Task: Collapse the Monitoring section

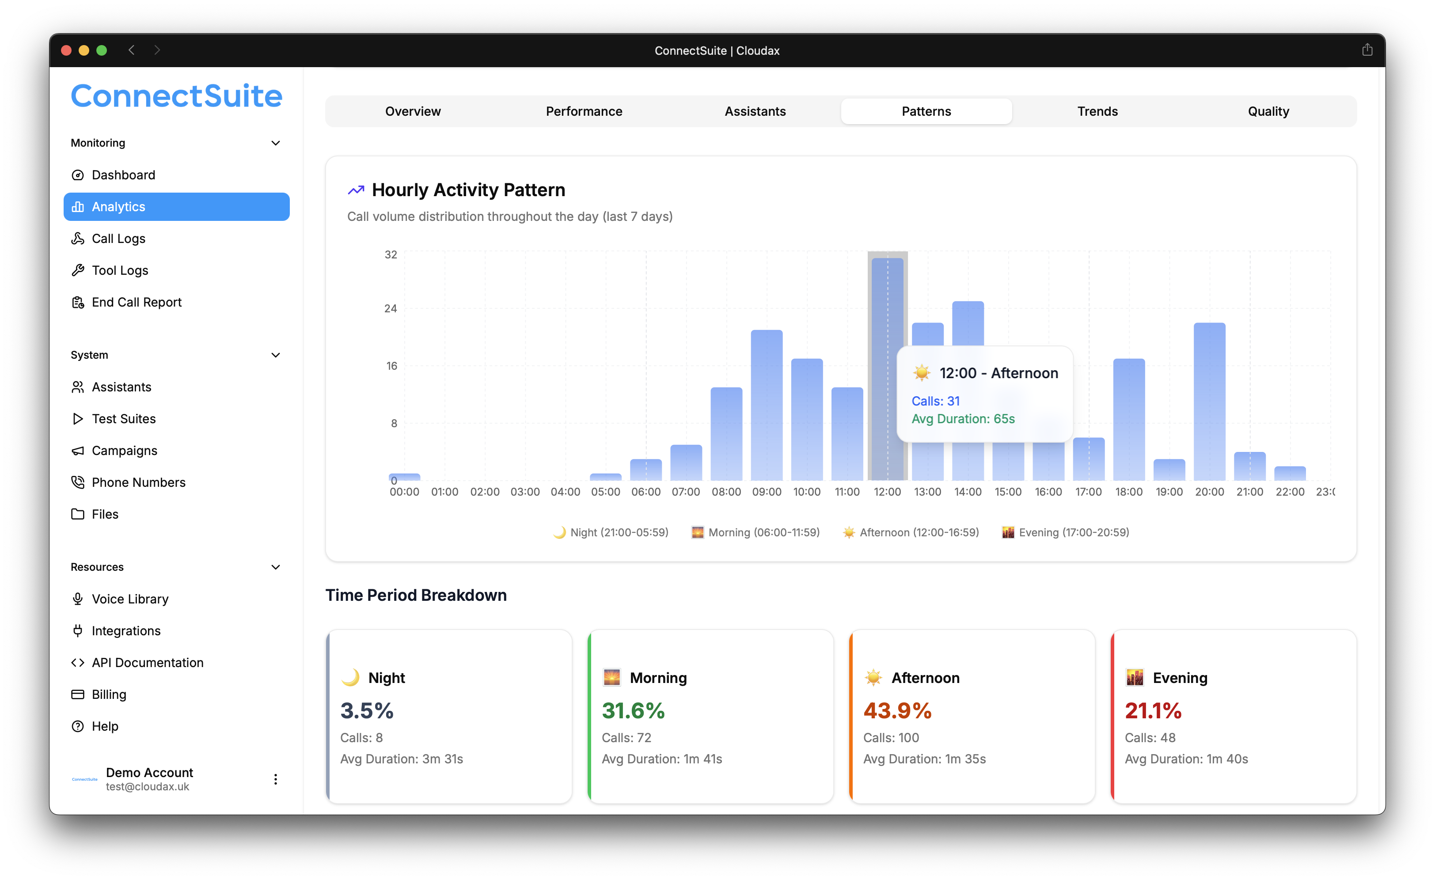Action: click(276, 143)
